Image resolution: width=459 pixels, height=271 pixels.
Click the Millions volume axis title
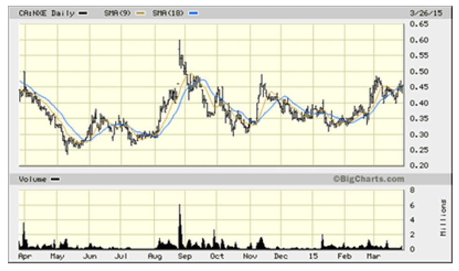pyautogui.click(x=443, y=217)
